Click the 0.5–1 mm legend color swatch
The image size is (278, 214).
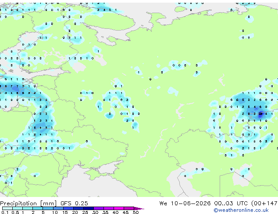[x=18, y=208]
